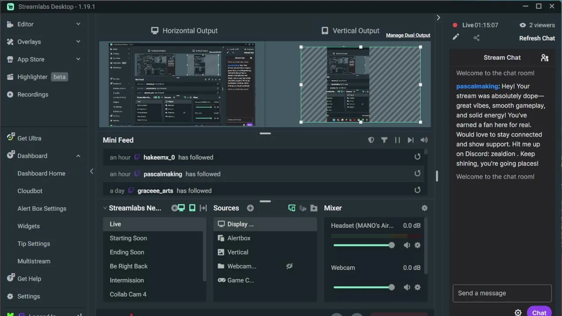Screen dimensions: 562x316
Task: Adjust the Headset volume slider
Action: tap(364, 245)
